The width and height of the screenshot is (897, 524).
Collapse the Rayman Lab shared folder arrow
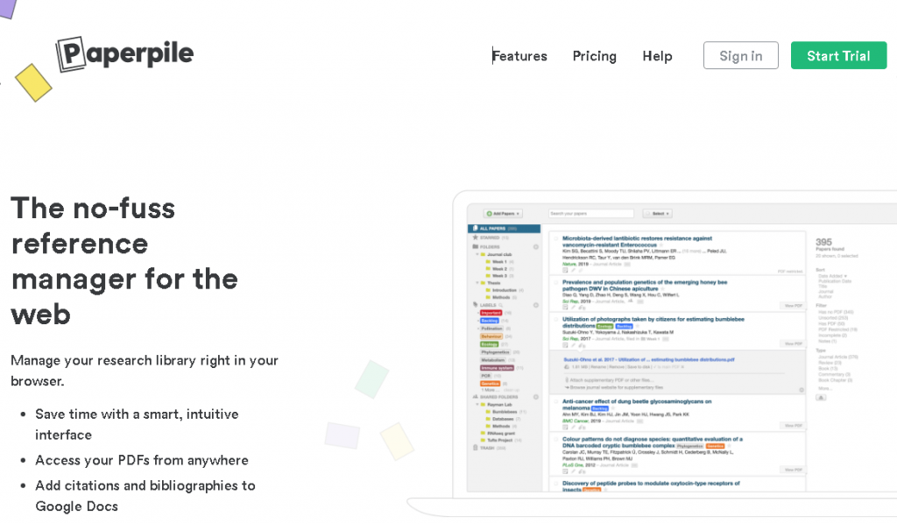[477, 405]
